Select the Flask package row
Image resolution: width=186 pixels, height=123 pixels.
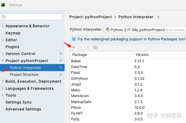pyautogui.click(x=128, y=73)
